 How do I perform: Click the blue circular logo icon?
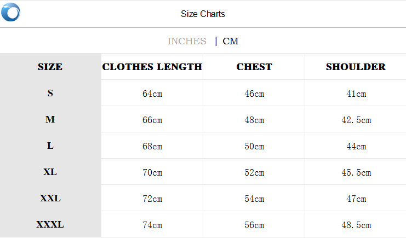coord(10,13)
